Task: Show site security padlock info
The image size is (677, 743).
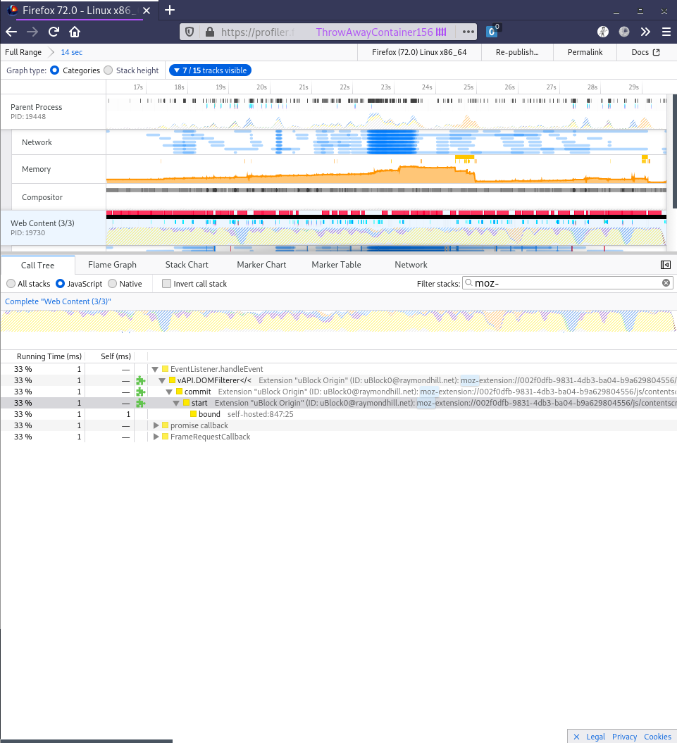Action: (210, 32)
